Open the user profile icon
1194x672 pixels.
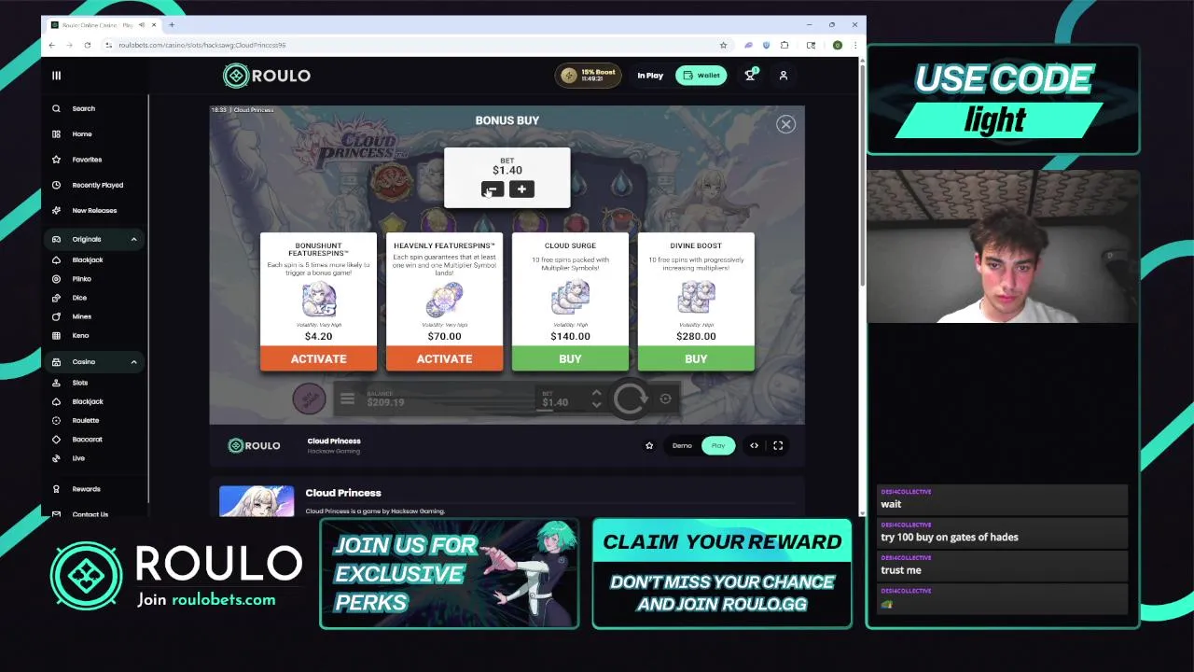point(784,76)
